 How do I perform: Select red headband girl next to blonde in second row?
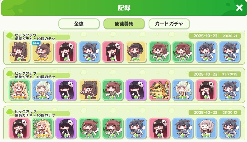pyautogui.click(x=113, y=90)
